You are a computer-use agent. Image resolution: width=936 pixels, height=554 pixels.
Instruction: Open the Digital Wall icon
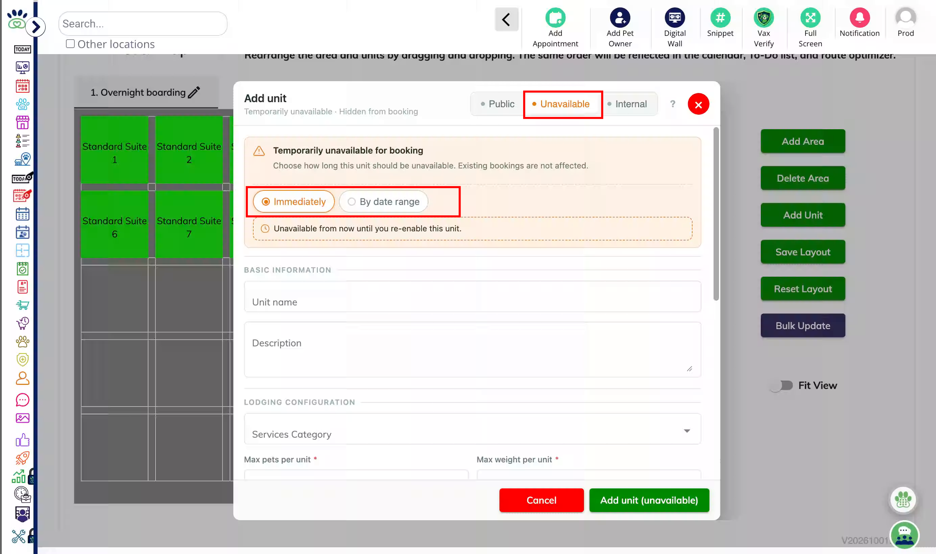[674, 18]
